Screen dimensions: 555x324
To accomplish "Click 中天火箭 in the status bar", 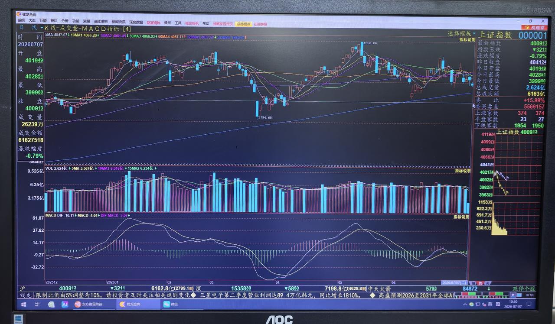I will point(379,288).
